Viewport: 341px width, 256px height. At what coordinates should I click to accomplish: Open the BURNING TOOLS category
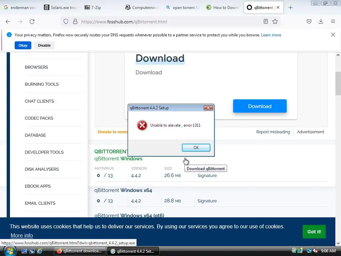[42, 84]
